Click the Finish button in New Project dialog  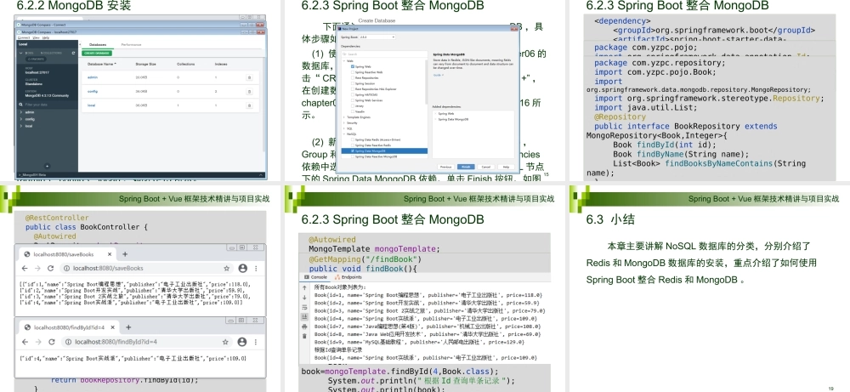point(466,167)
